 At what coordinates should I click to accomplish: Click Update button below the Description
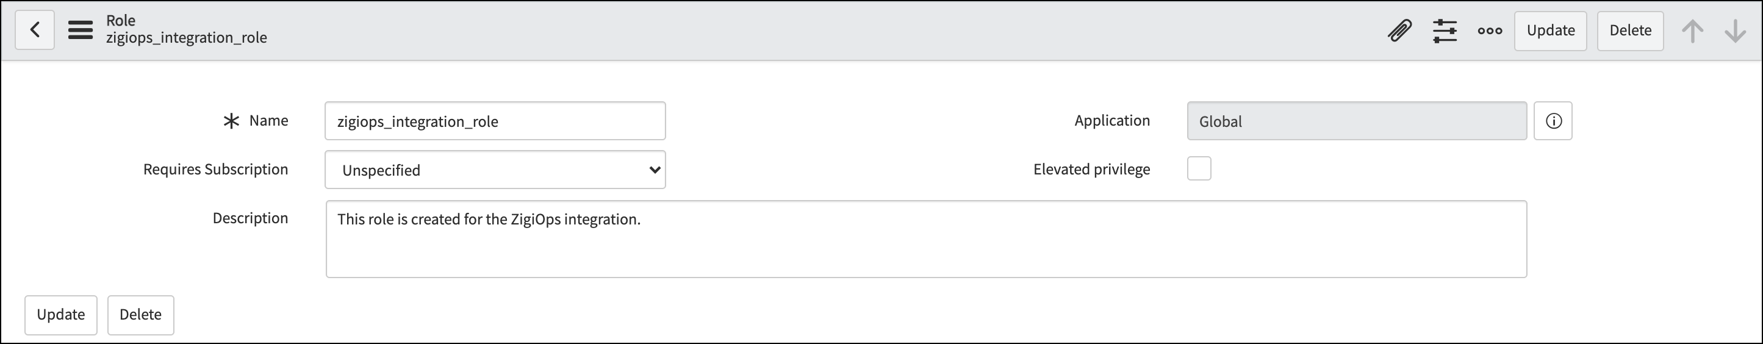point(61,315)
